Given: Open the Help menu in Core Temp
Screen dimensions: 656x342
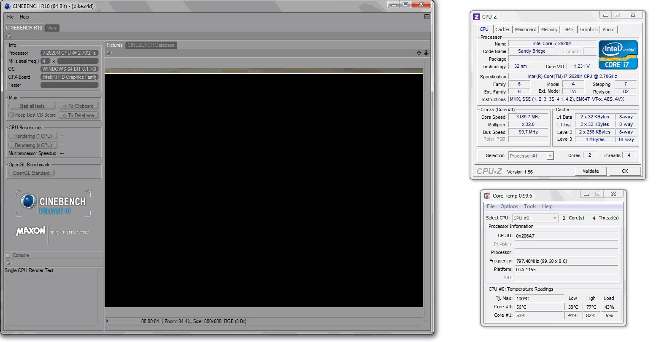Looking at the screenshot, I should coord(547,206).
